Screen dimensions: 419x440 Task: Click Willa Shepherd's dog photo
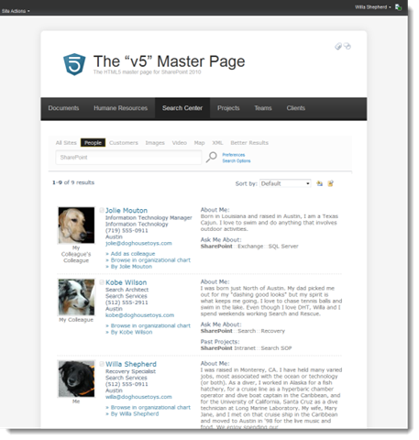click(76, 379)
